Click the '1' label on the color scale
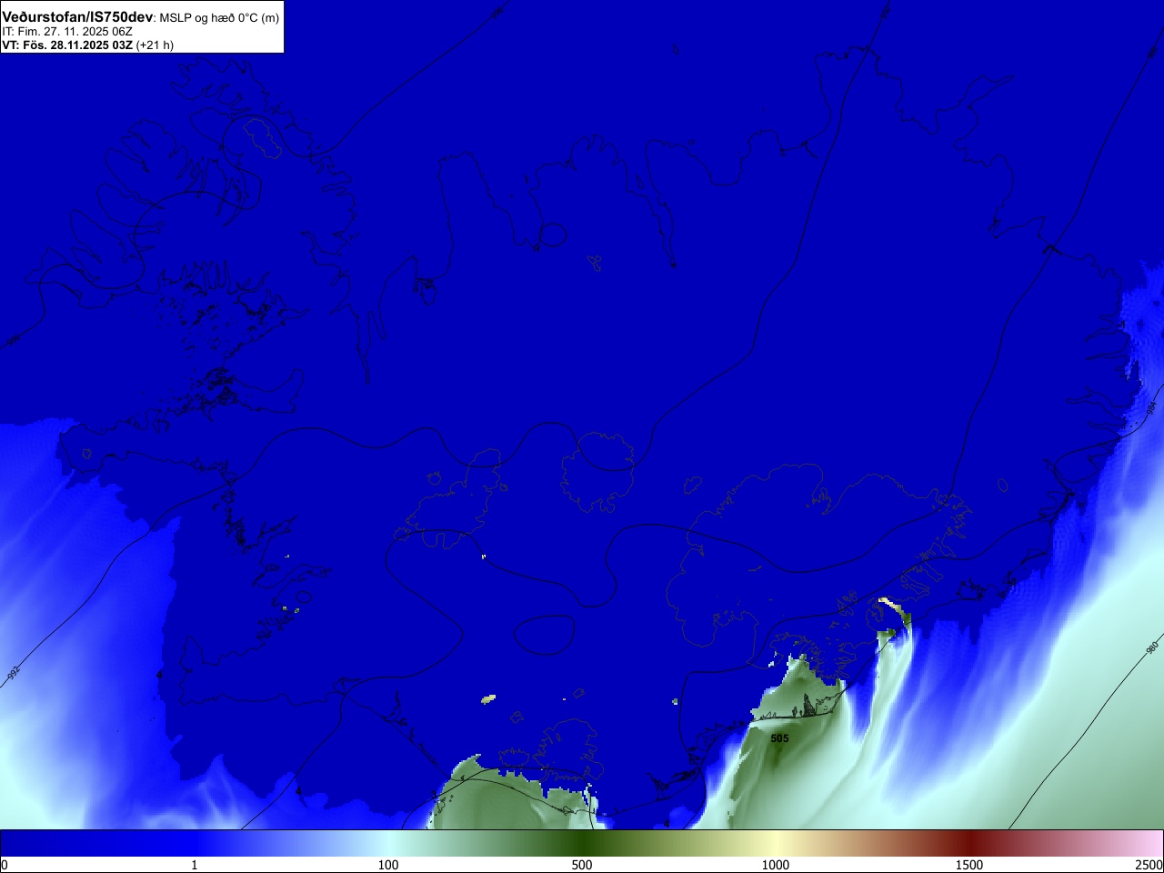 click(x=194, y=865)
